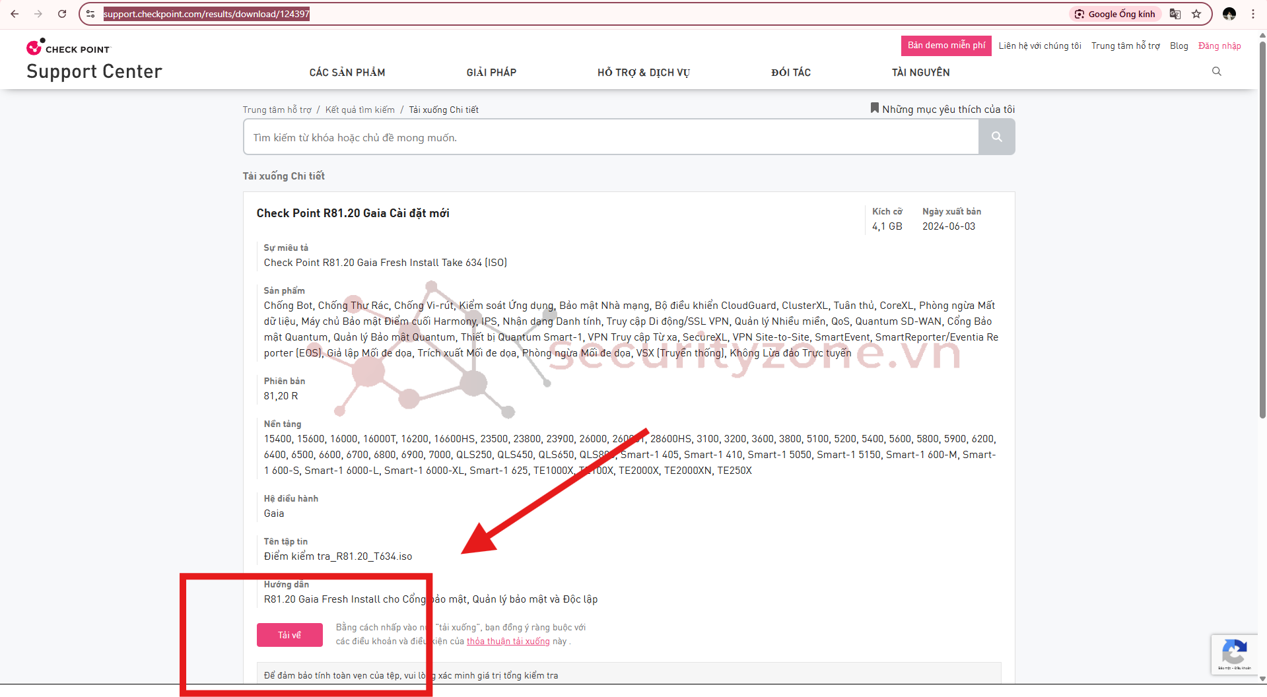
Task: Bookmark this page with the star icon
Action: (x=1196, y=14)
